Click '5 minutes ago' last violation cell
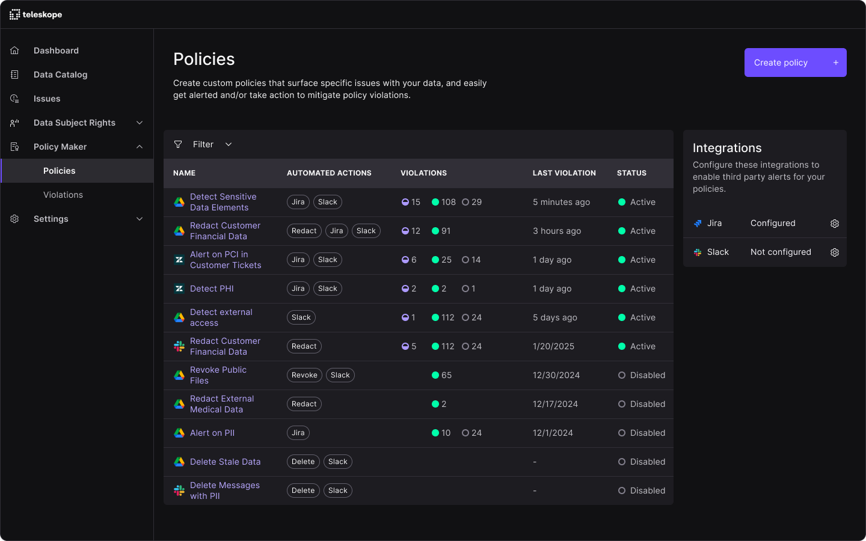The width and height of the screenshot is (866, 541). click(561, 202)
